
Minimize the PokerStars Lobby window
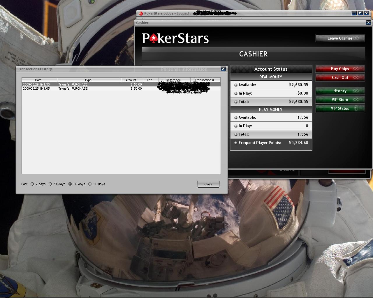[x=354, y=13]
